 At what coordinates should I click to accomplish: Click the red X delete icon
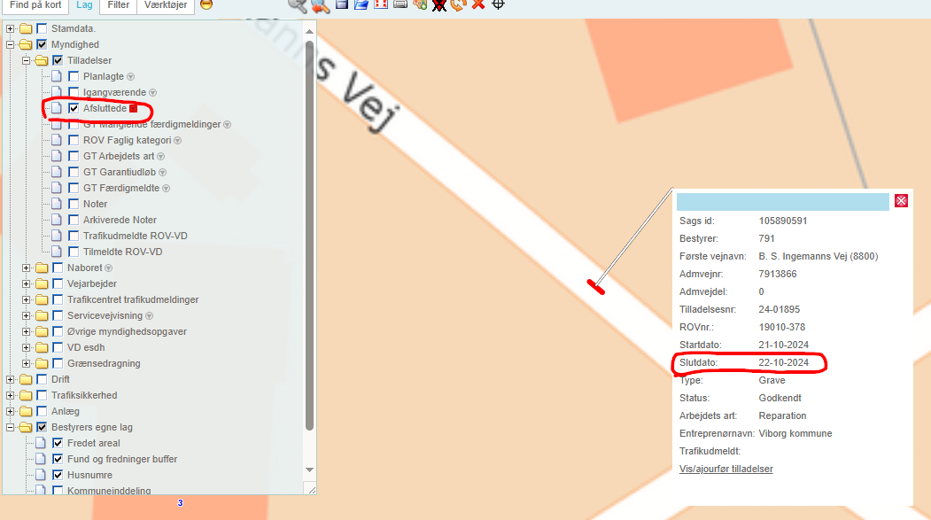tap(478, 4)
